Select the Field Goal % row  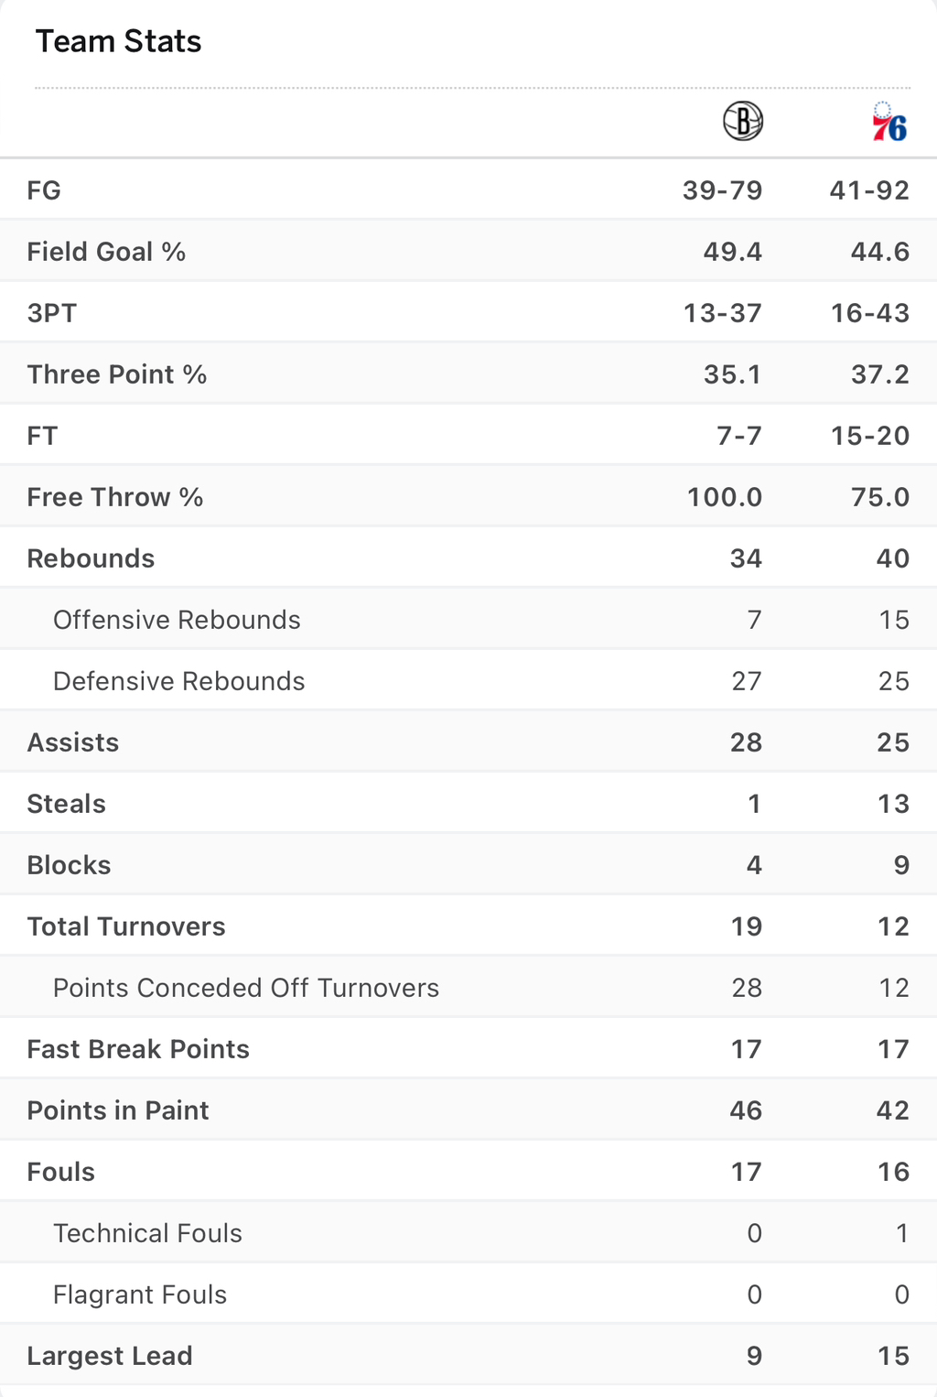pos(468,251)
